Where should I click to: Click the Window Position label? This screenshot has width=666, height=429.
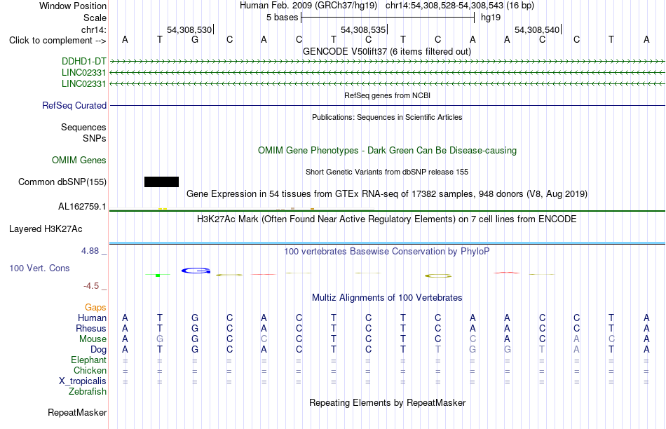tap(73, 6)
